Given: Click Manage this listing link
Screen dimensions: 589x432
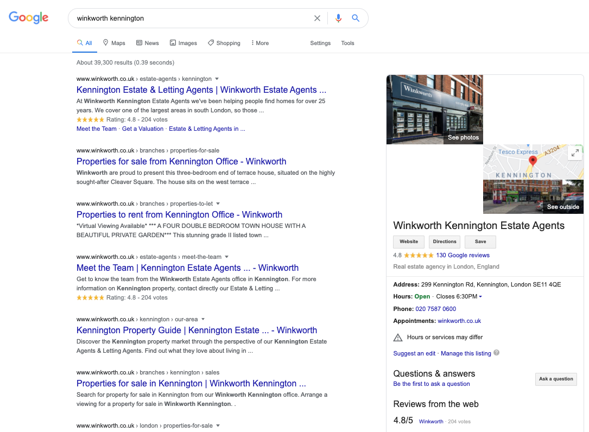Looking at the screenshot, I should tap(466, 353).
